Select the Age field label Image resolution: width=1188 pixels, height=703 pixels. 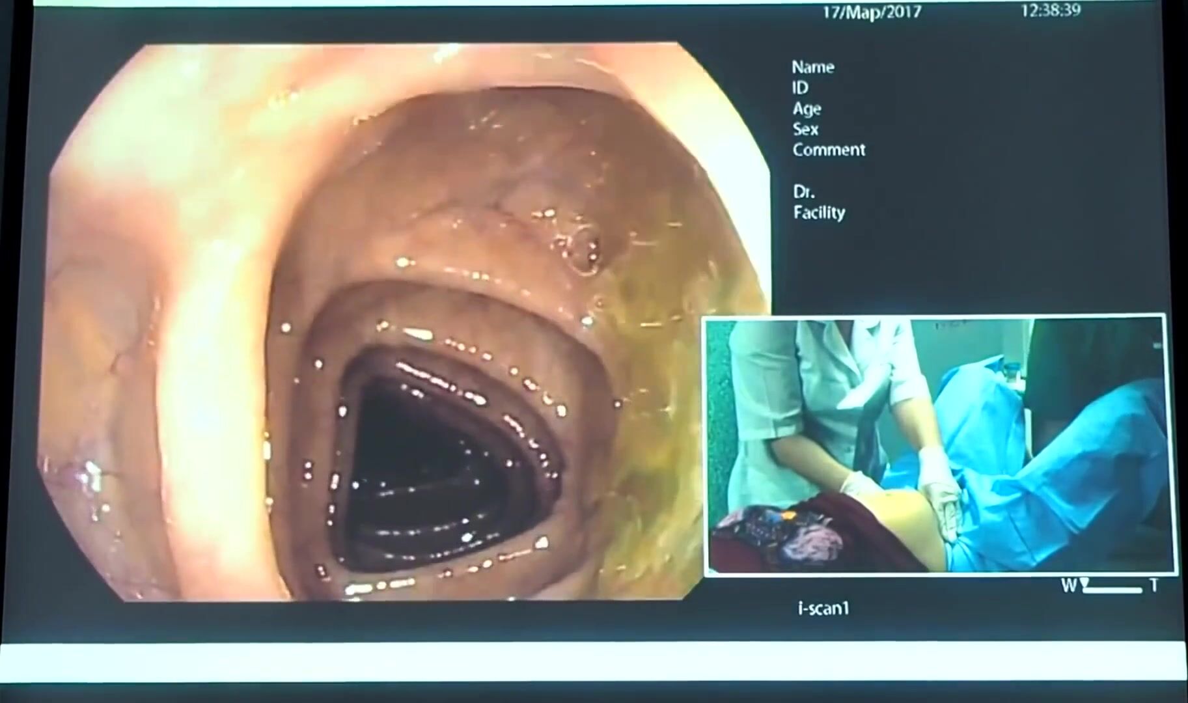[x=807, y=109]
